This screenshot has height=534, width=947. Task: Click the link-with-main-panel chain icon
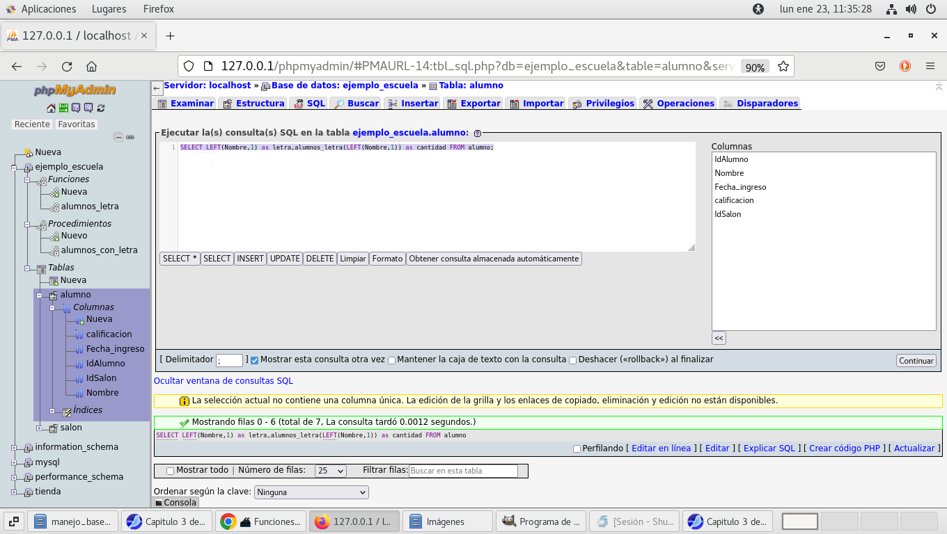pyautogui.click(x=130, y=137)
